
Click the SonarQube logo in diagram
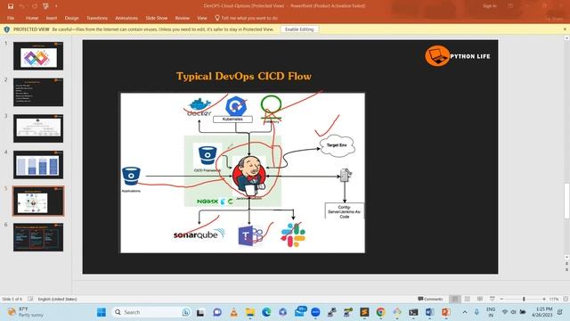199,235
